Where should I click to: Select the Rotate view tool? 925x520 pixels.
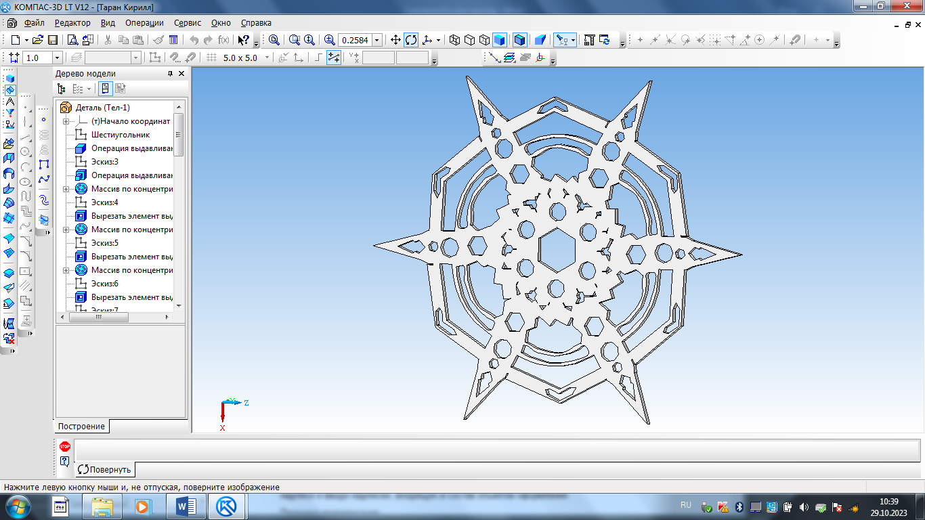411,40
